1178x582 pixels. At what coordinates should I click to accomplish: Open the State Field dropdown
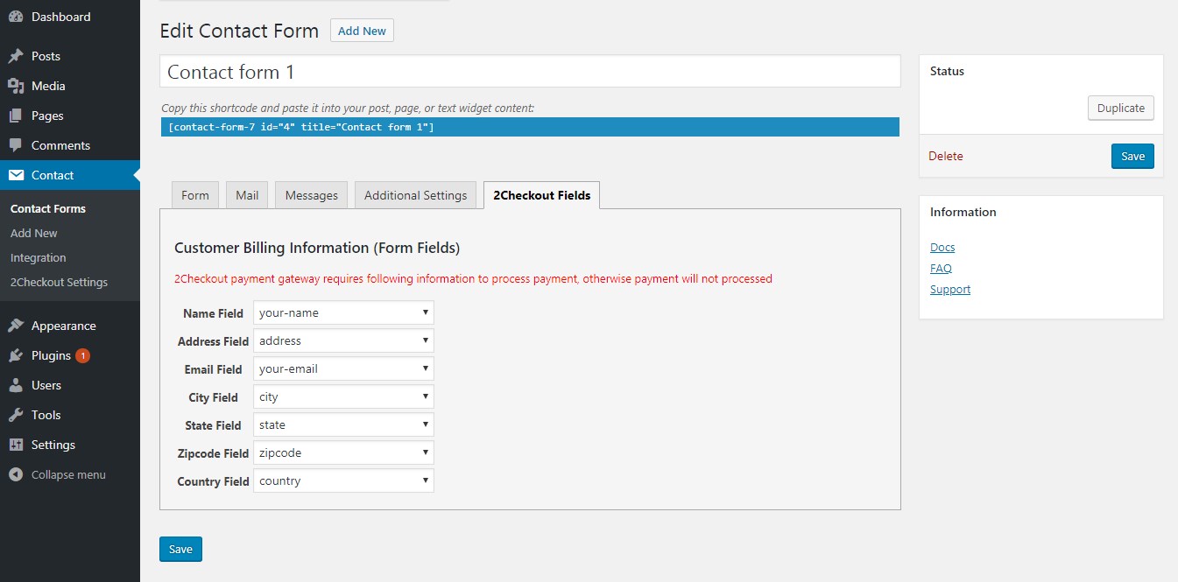coord(343,424)
